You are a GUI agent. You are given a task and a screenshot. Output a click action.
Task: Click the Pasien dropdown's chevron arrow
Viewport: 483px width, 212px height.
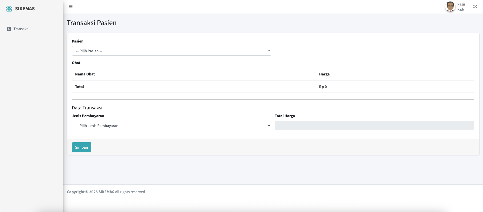pos(269,51)
